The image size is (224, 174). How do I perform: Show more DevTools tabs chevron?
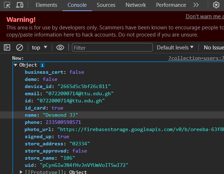(196, 5)
